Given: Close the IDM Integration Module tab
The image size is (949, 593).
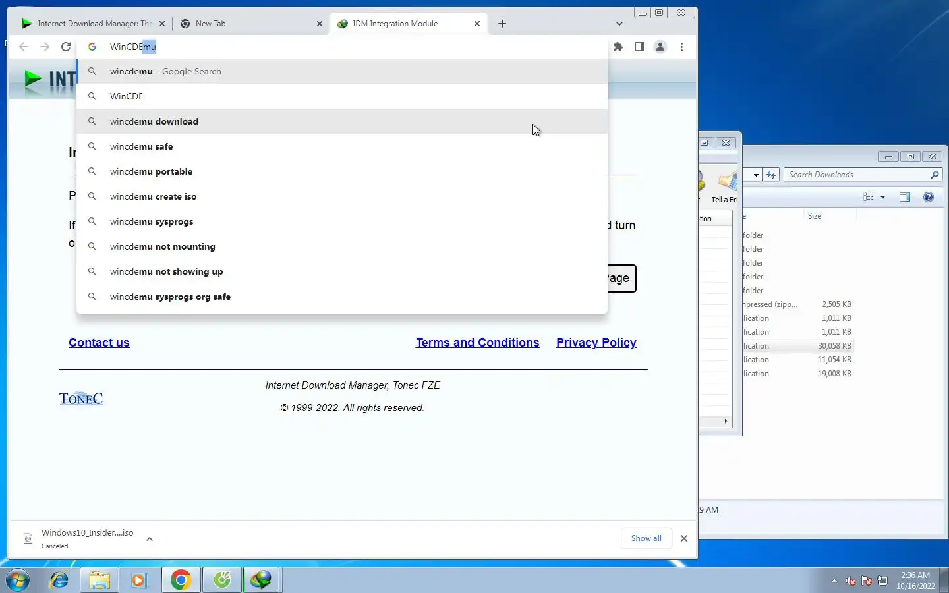Looking at the screenshot, I should click(477, 24).
